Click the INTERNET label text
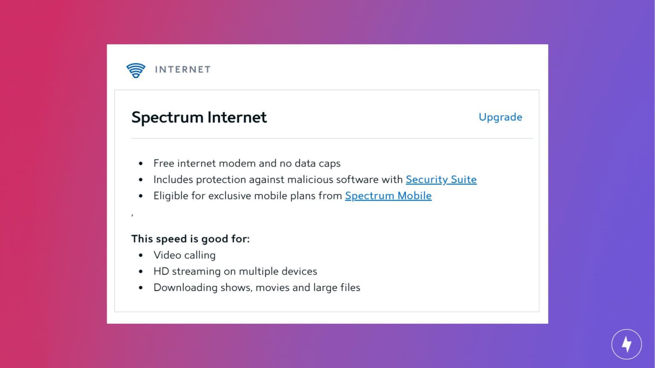This screenshot has height=368, width=655. (183, 69)
